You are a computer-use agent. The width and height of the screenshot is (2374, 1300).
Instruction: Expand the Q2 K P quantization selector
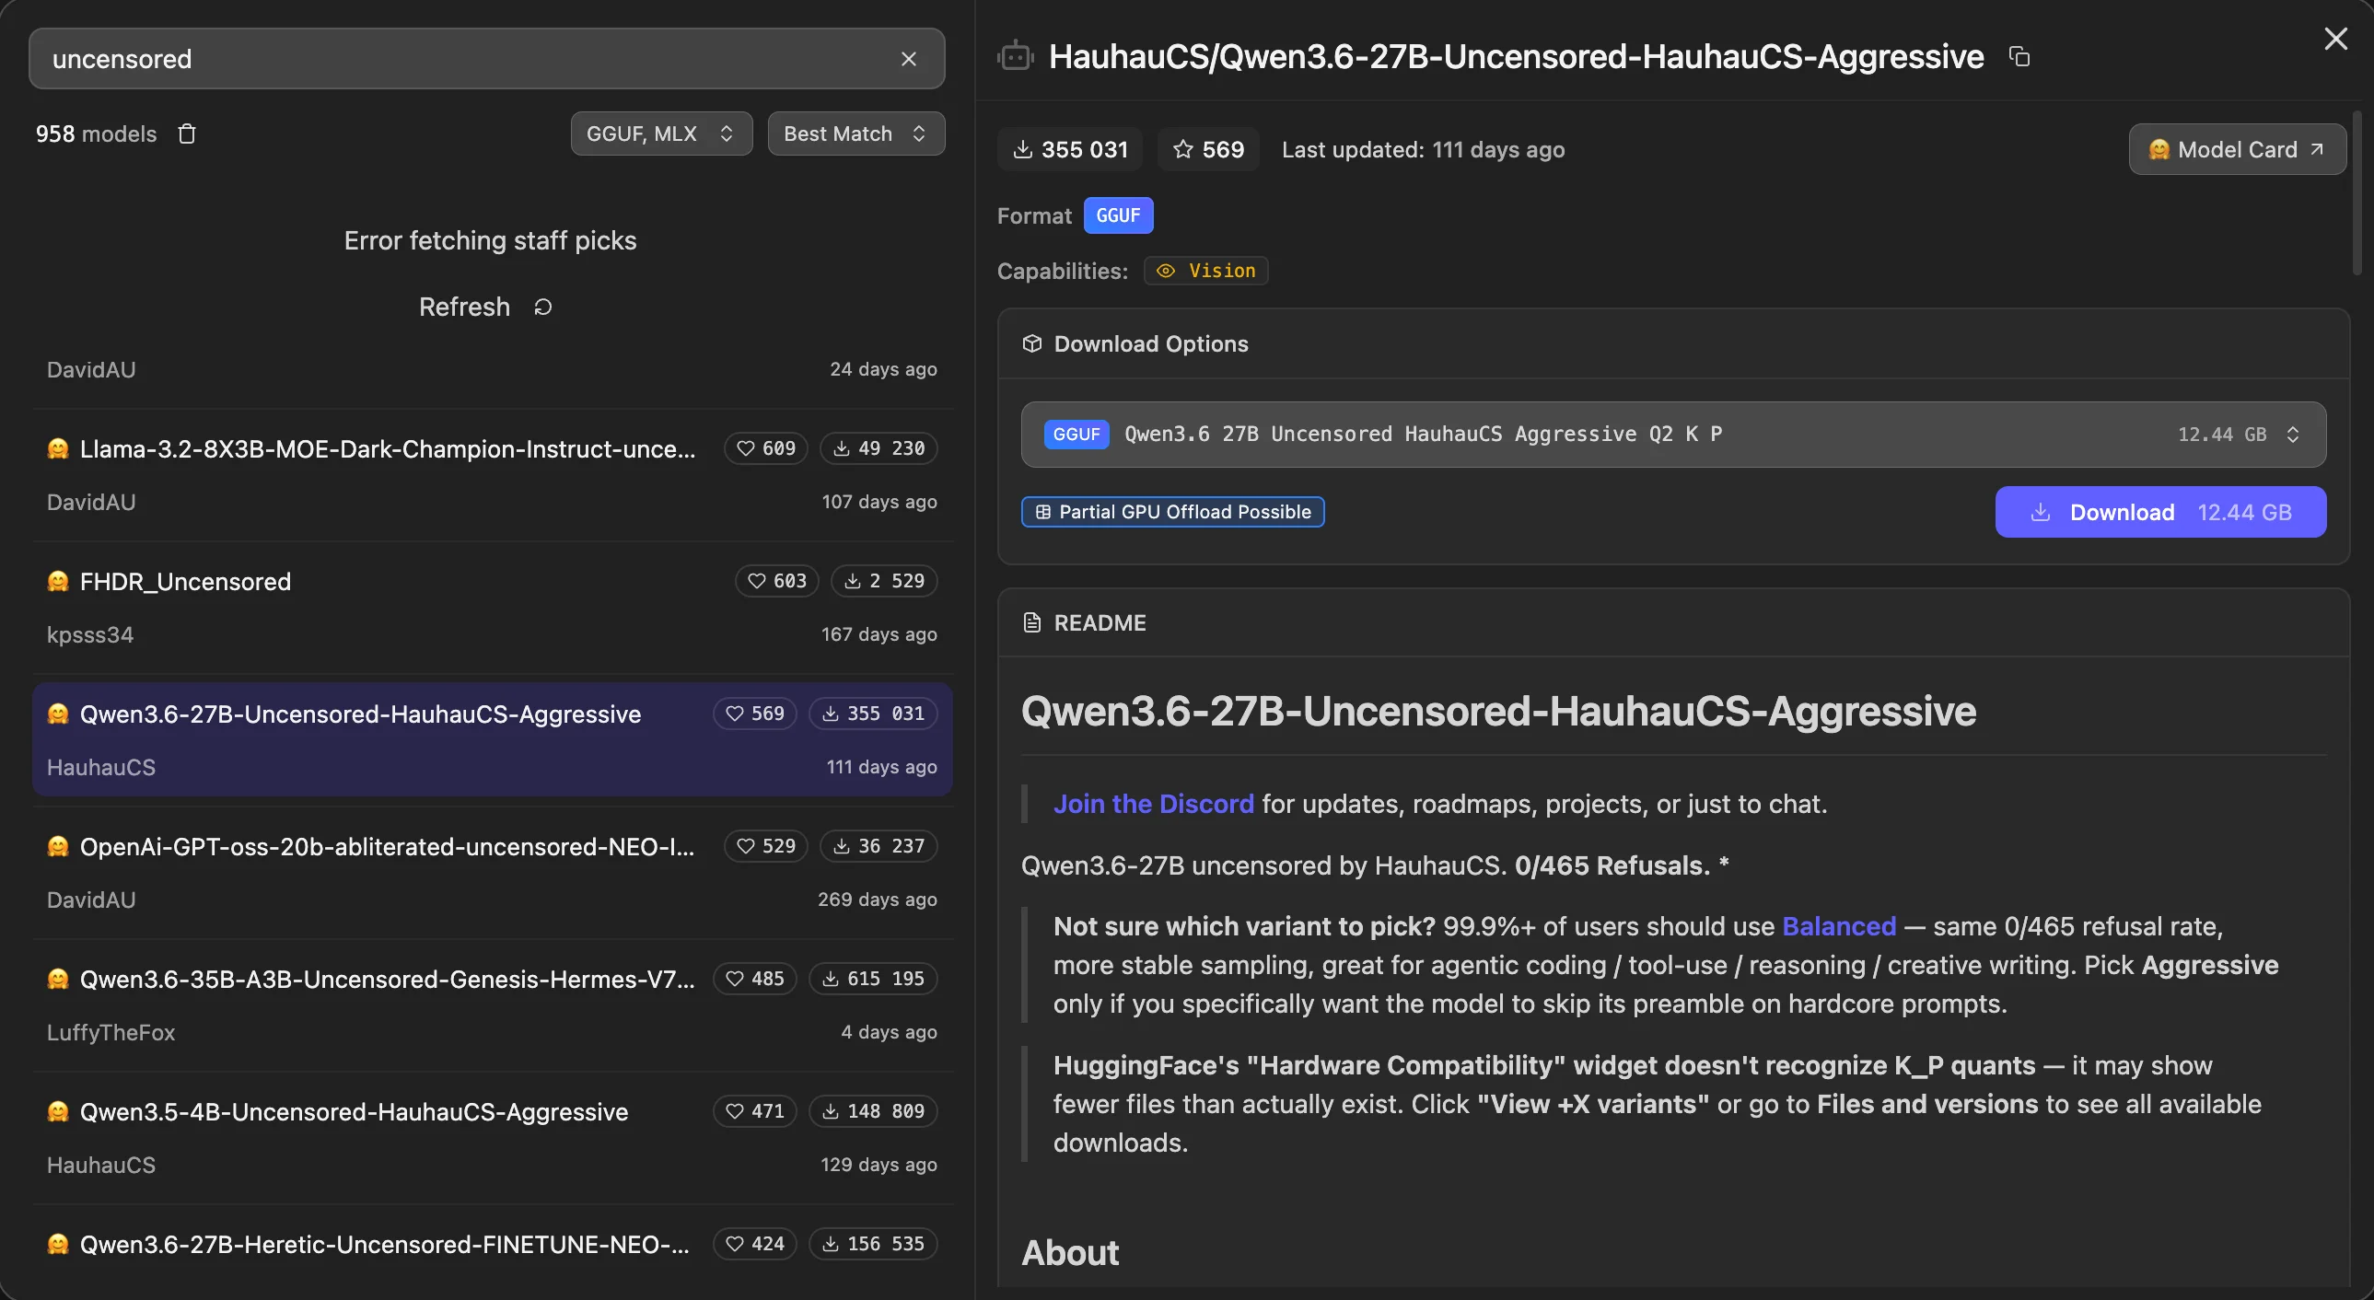coord(1673,435)
